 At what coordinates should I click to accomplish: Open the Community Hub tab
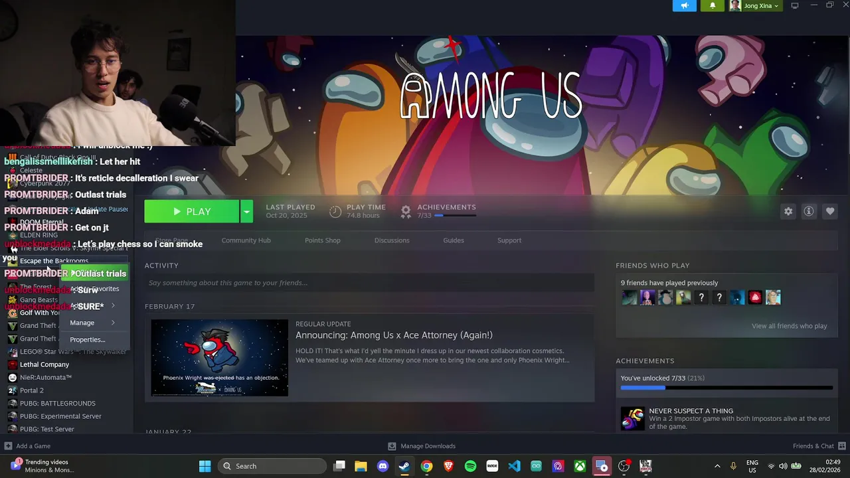pyautogui.click(x=246, y=240)
